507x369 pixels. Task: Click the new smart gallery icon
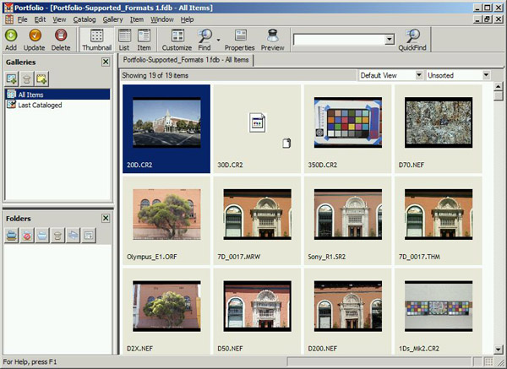(x=42, y=79)
